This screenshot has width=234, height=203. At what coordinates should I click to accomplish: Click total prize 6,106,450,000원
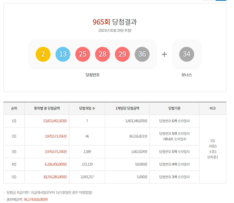56,164
